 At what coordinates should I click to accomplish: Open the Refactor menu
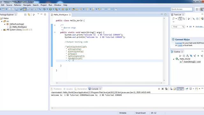(x=18, y=5)
